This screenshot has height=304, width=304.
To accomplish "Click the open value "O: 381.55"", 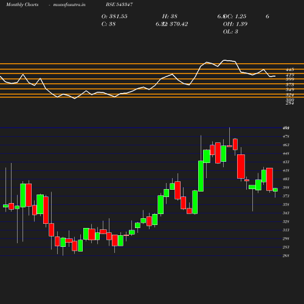I will pos(114,16).
